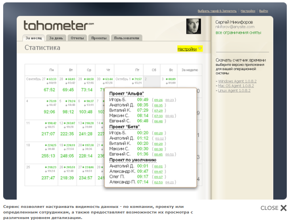288x221 pixels.
Task: Click 09:47 link next to Александр К.
Action: 158,172
